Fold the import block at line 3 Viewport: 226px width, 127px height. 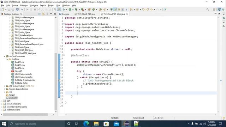coord(64,24)
